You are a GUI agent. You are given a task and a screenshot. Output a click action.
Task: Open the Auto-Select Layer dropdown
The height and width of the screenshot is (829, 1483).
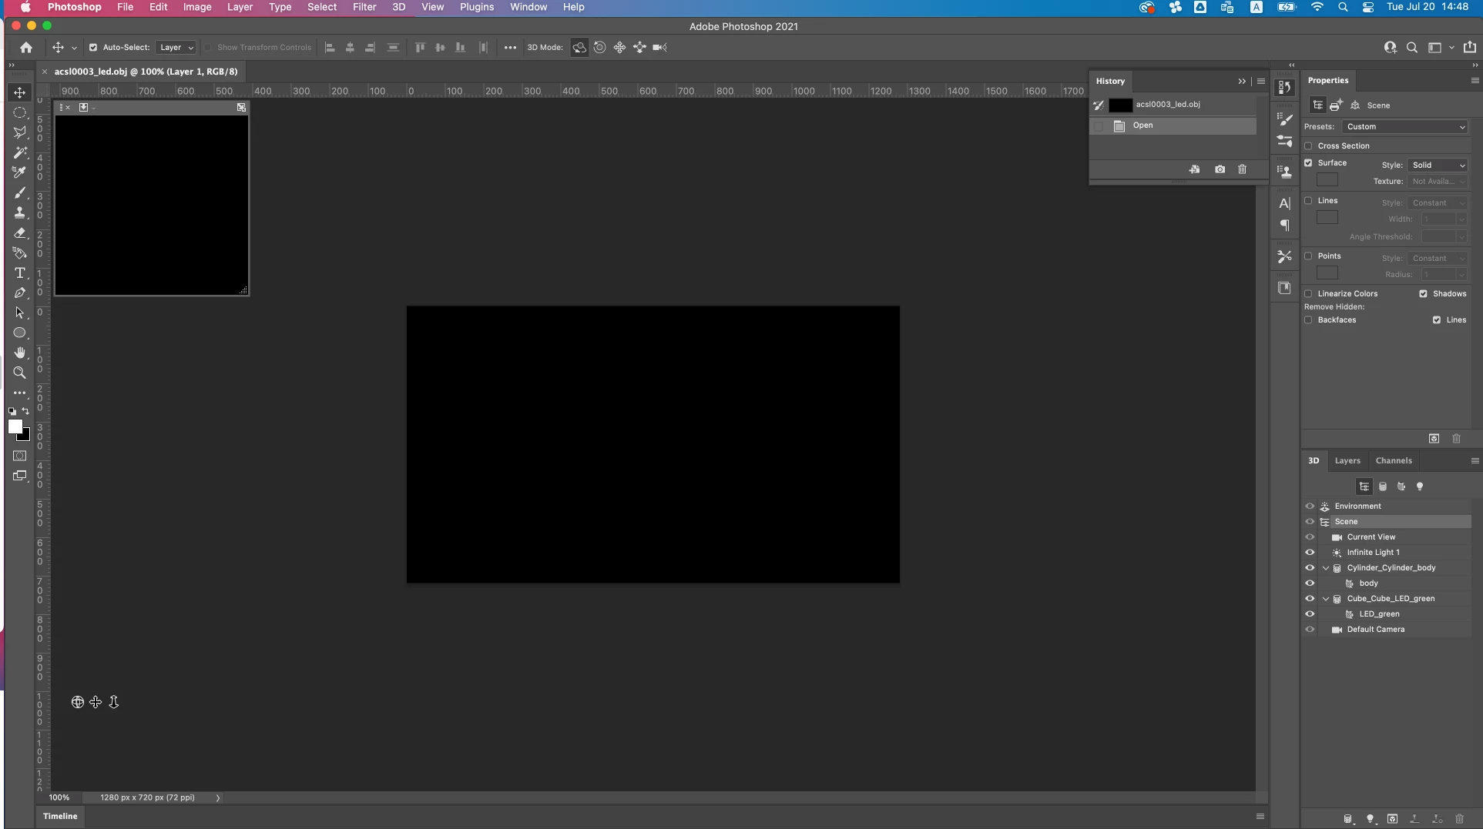click(176, 48)
